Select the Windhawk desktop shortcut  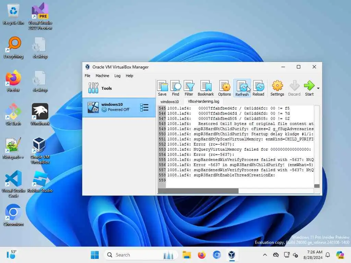coord(40,114)
